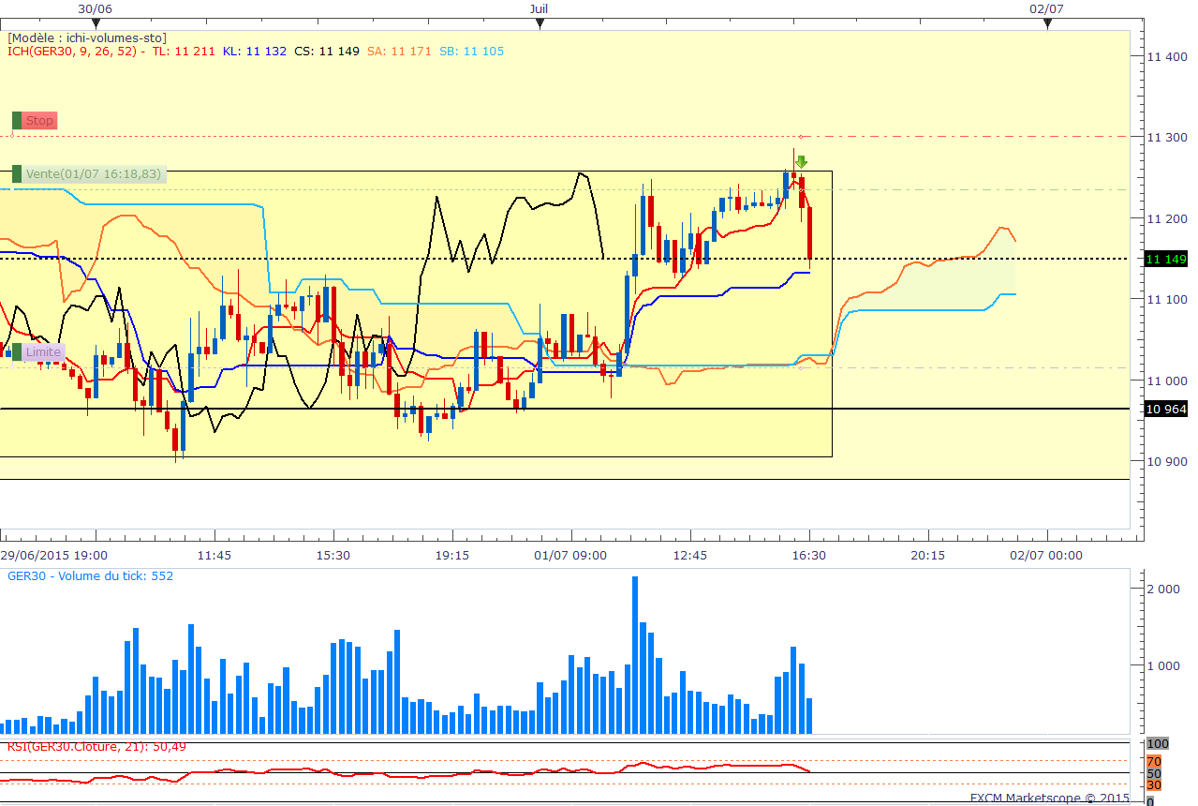Click the 10 900 price axis label
This screenshot has height=806, width=1198.
coord(1167,461)
